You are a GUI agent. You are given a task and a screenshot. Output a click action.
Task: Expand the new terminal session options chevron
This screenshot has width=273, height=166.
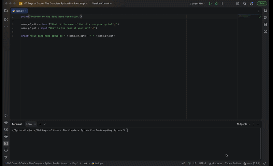pyautogui.click(x=45, y=124)
